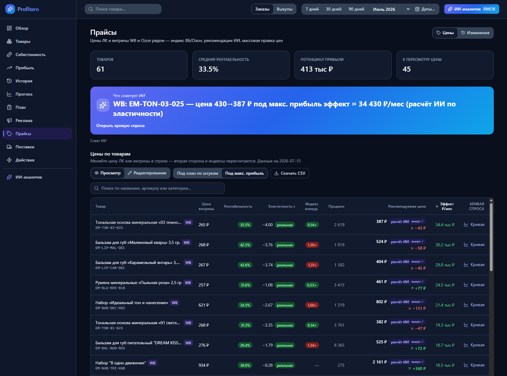Focus the search by name or article field
This screenshot has width=507, height=376.
point(158,188)
